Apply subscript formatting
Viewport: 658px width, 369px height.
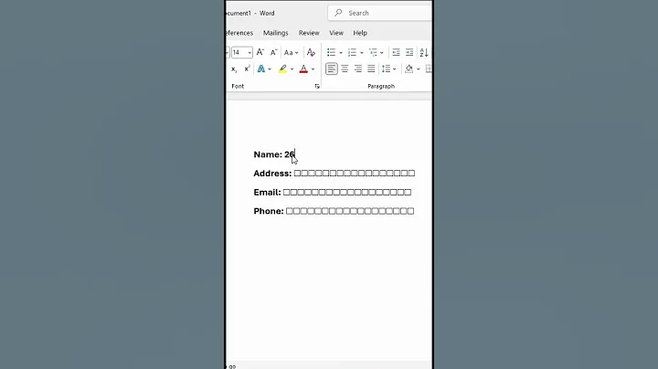[234, 69]
